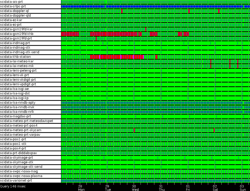250x191 pixels.
Task: Click the scidata-doppler-qld label
Action: pyautogui.click(x=16, y=16)
